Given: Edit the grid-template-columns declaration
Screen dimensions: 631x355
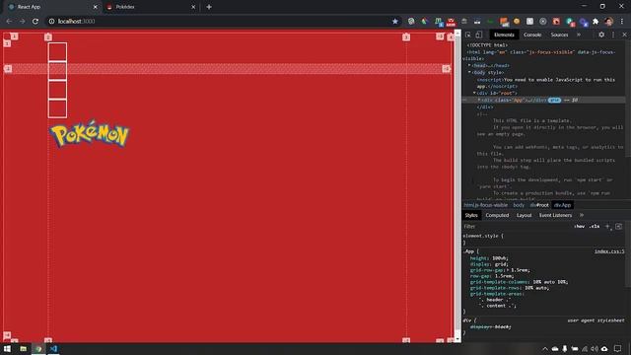Looking at the screenshot, I should [x=520, y=282].
